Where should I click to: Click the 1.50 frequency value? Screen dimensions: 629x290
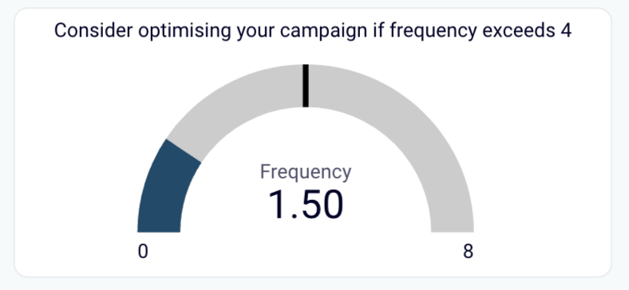click(x=306, y=205)
